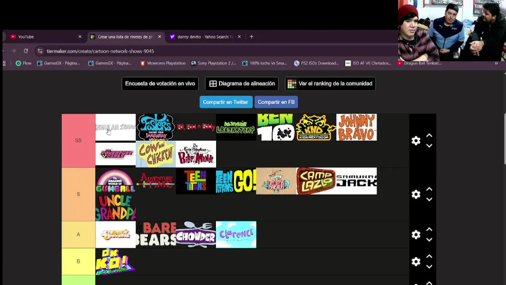The width and height of the screenshot is (506, 285).
Task: Select the Teen Titans Go! thumbnail
Action: 236,181
